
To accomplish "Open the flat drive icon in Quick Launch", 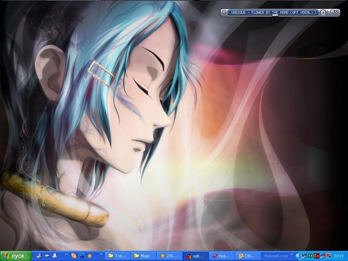I will [47, 256].
